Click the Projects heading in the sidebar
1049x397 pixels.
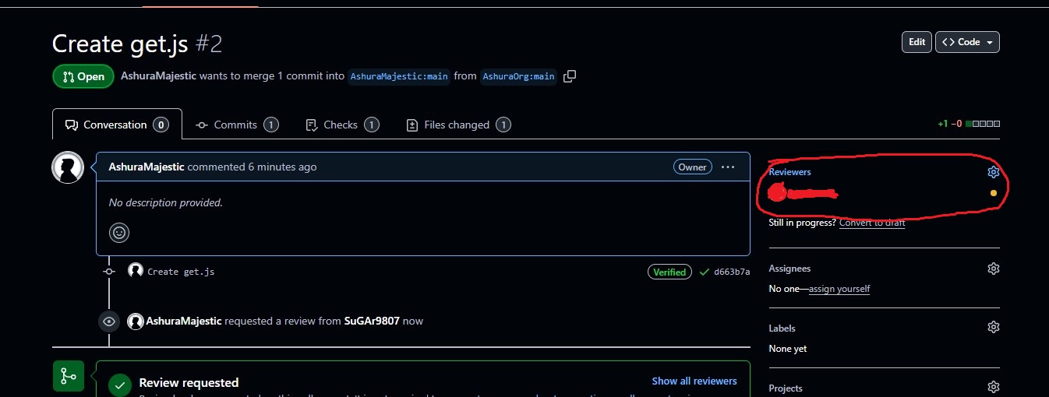(786, 388)
